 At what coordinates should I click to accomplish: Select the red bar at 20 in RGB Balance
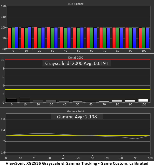coord(36,38)
